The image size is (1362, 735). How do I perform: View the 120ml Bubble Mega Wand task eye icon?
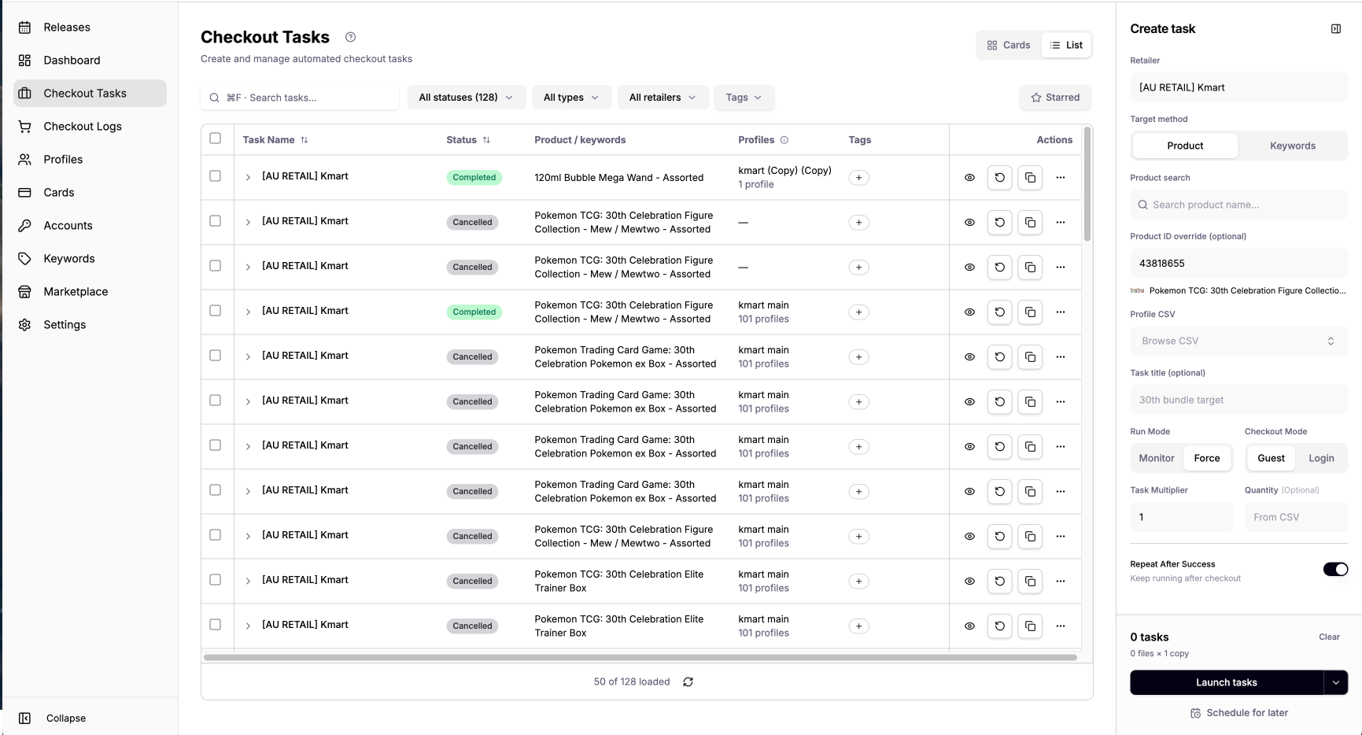point(969,178)
